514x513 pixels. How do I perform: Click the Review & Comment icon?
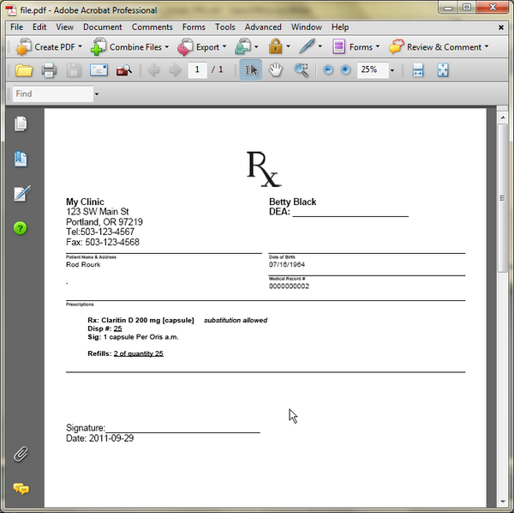[x=396, y=46]
